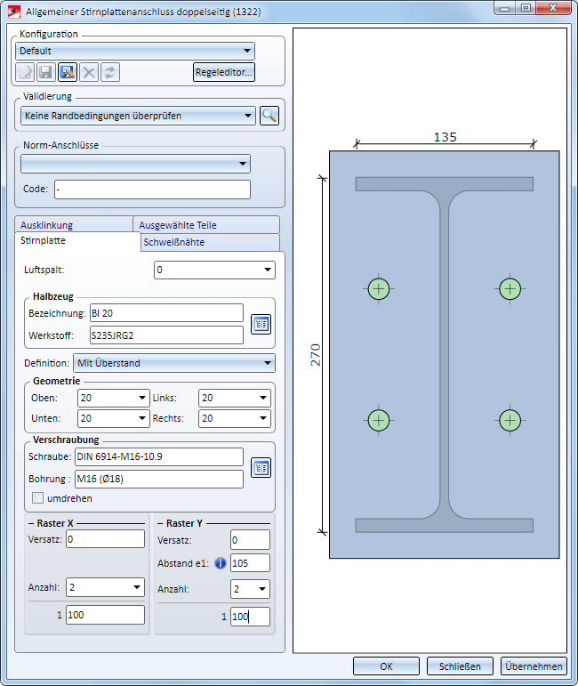Open the Halbzeug catalog browser icon
The image size is (578, 686).
coord(261,324)
